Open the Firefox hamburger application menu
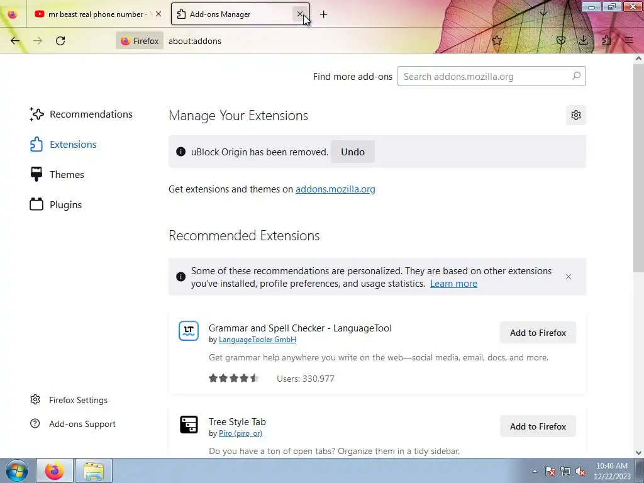Image resolution: width=644 pixels, height=483 pixels. point(629,40)
